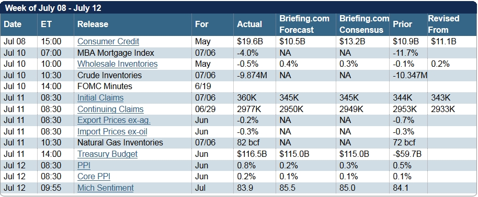Select the MBA Mortgage Index row text

tap(116, 53)
